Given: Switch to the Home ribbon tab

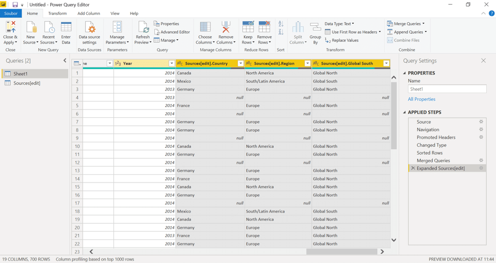Looking at the screenshot, I should [x=32, y=13].
